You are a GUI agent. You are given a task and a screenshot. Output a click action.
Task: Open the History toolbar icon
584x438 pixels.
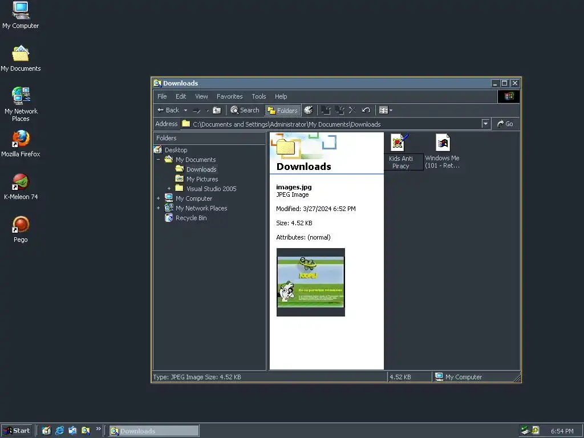(309, 110)
